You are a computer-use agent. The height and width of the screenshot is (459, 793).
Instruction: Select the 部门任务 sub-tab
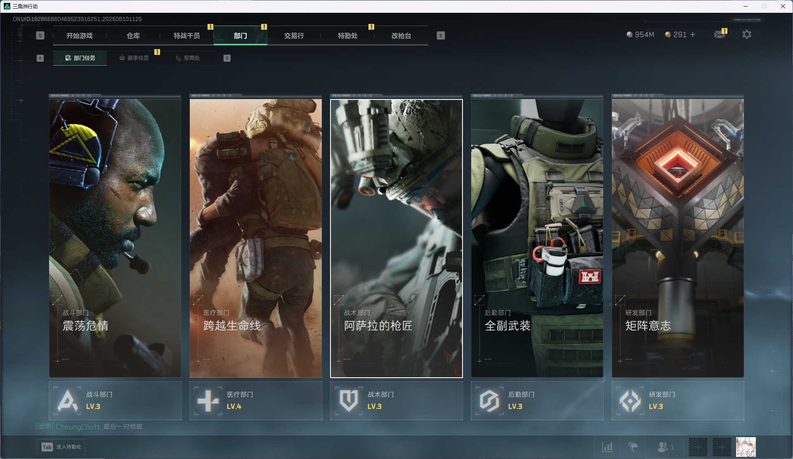pyautogui.click(x=80, y=58)
